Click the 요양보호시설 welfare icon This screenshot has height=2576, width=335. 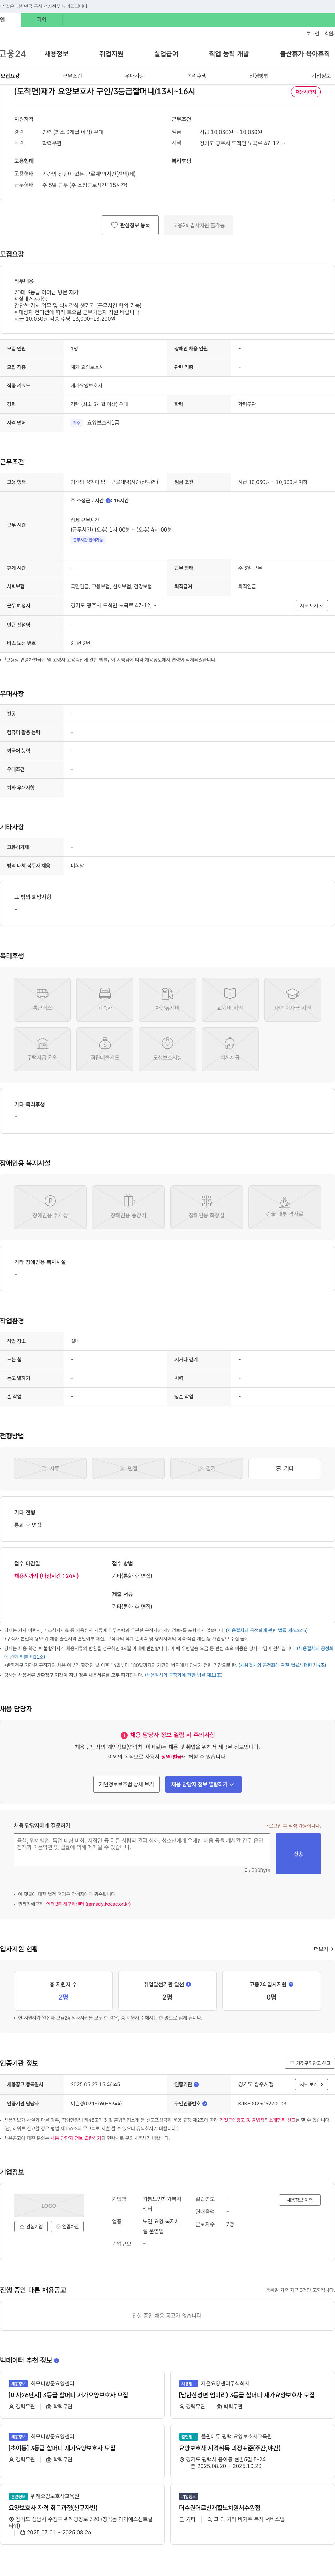[168, 1049]
